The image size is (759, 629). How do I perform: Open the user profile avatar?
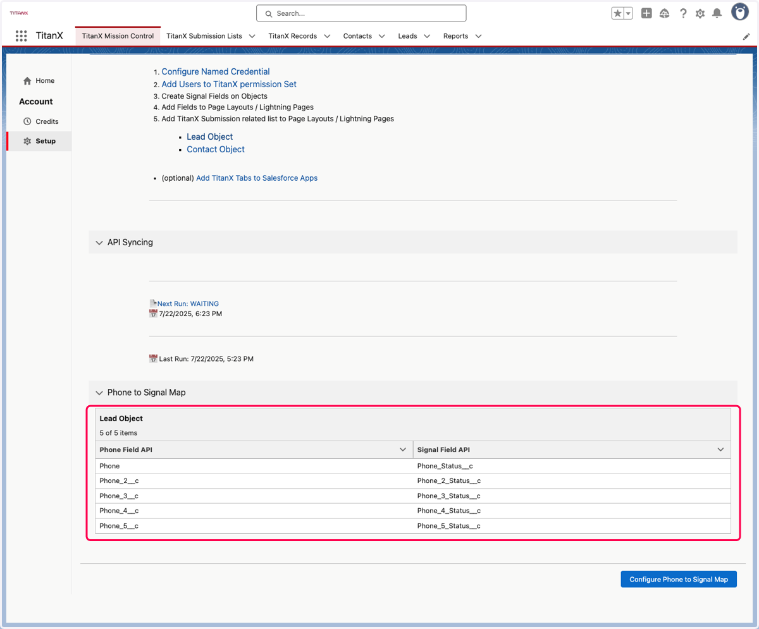(x=741, y=12)
